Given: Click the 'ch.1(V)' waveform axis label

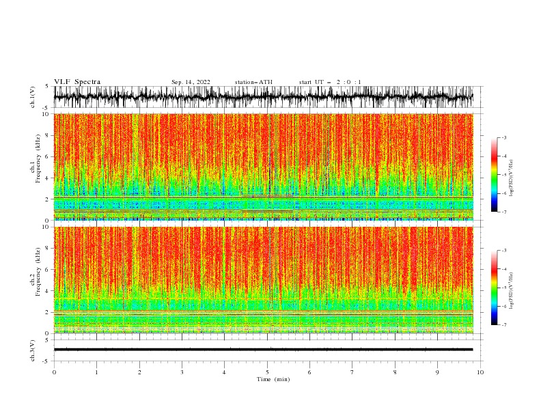Looking at the screenshot, I should [33, 97].
